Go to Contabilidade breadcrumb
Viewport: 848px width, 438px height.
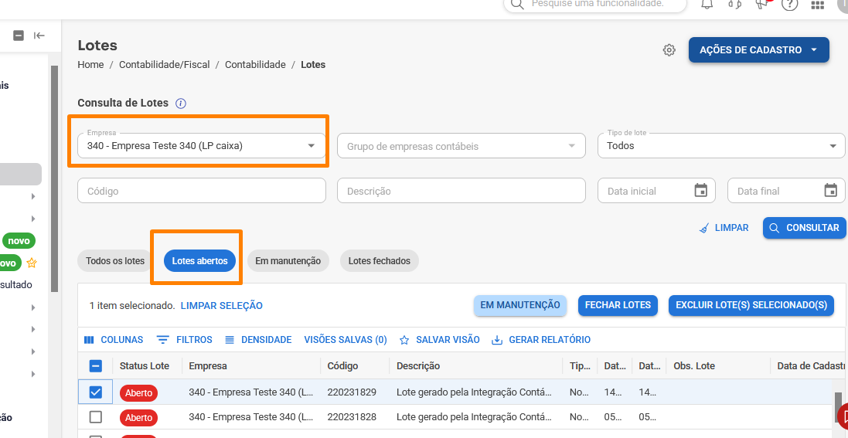pos(255,64)
